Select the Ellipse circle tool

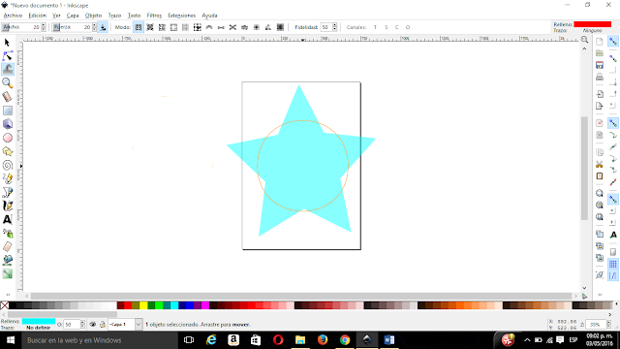pyautogui.click(x=7, y=138)
